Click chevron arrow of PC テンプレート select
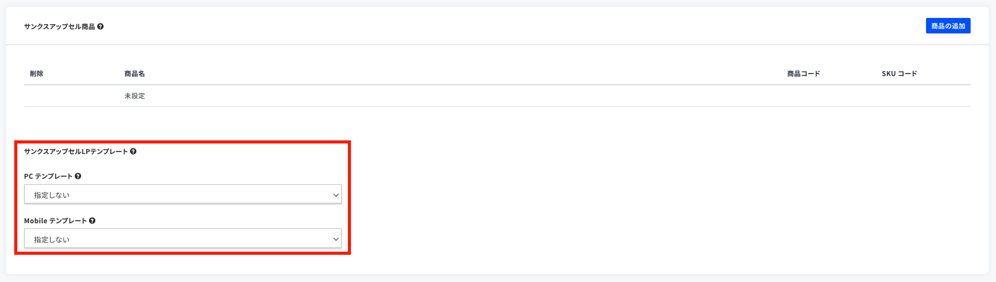The height and width of the screenshot is (282, 996). (x=336, y=195)
